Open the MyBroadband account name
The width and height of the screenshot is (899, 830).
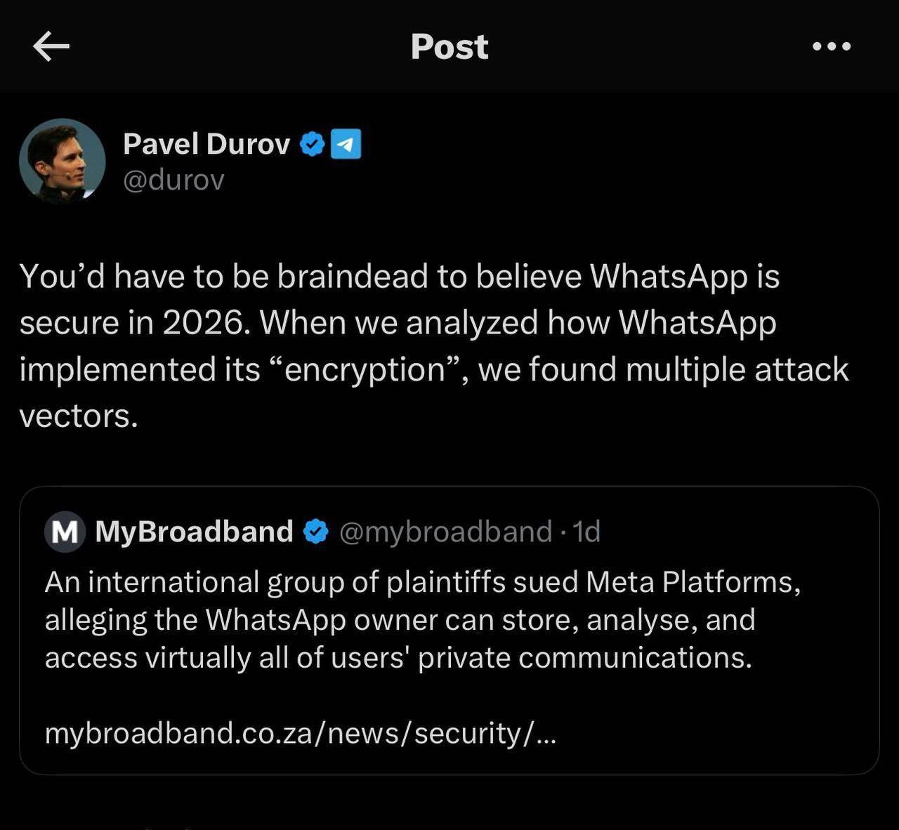(x=194, y=532)
